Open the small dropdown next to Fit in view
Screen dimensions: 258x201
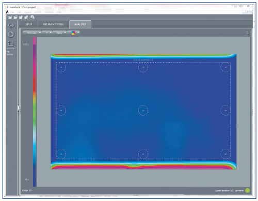(x=47, y=33)
